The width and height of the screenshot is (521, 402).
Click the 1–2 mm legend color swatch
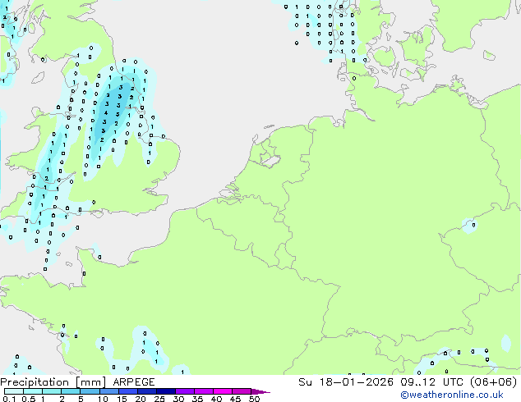pos(52,391)
